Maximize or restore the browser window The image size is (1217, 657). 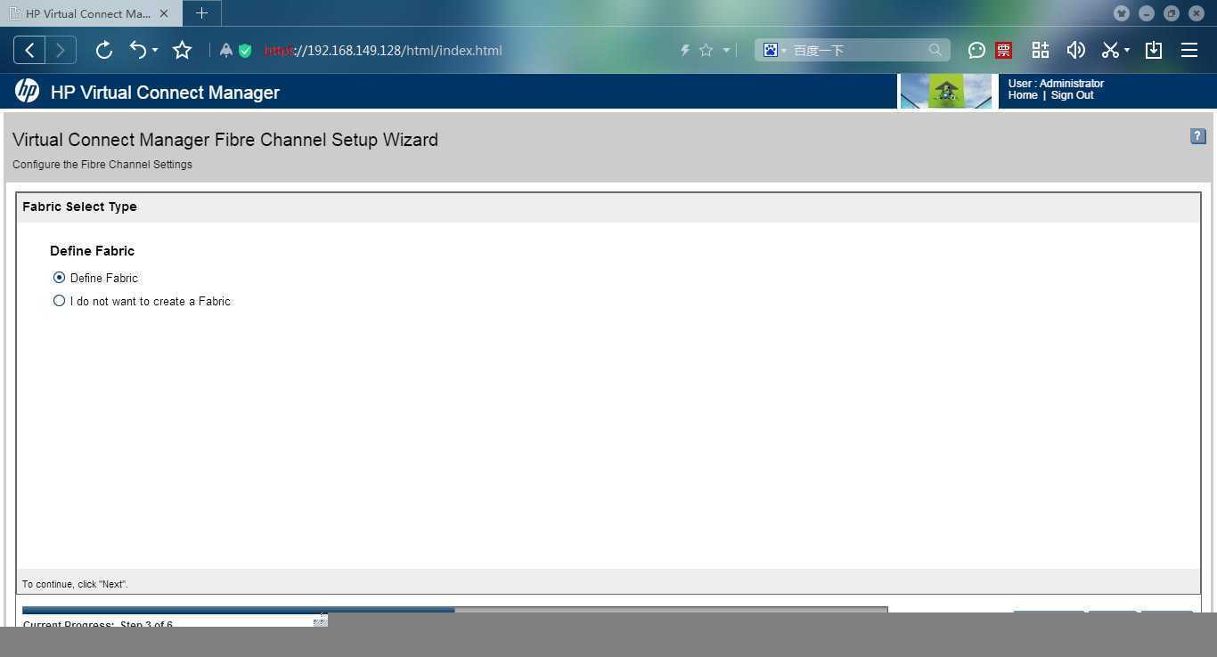(1172, 13)
